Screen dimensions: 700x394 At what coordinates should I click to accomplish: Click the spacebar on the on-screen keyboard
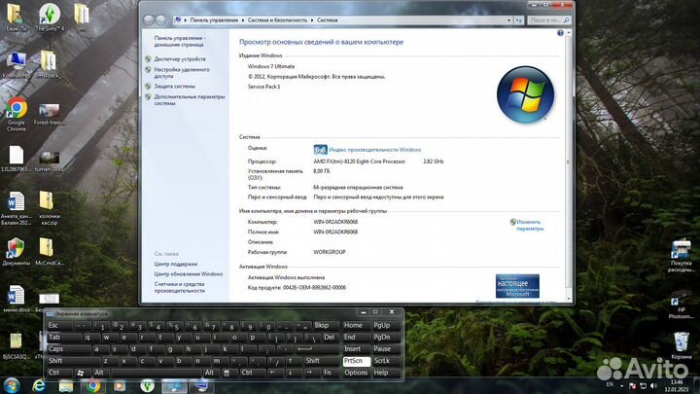157,373
